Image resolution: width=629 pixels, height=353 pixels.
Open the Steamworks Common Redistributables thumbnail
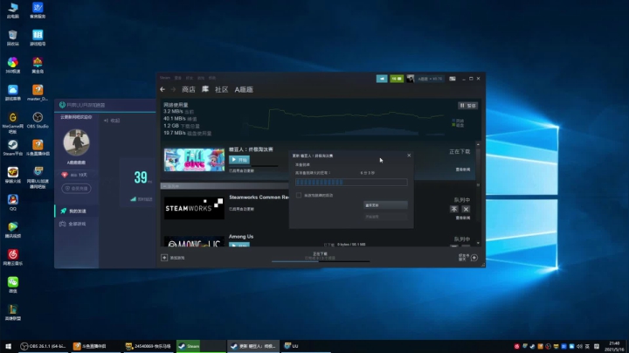[194, 208]
